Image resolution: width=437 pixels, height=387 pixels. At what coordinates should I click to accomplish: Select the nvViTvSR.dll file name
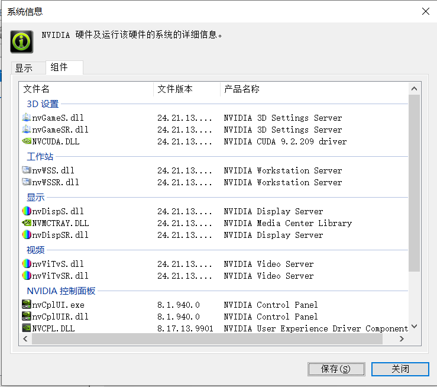click(60, 276)
